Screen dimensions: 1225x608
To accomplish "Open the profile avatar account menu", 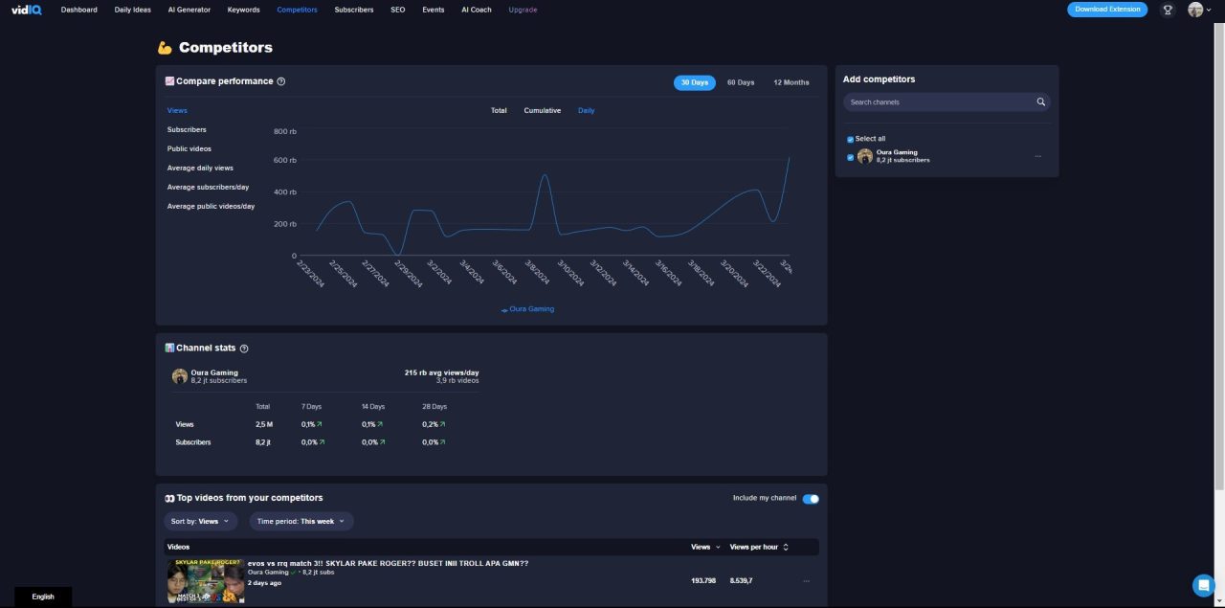I will coord(1196,10).
